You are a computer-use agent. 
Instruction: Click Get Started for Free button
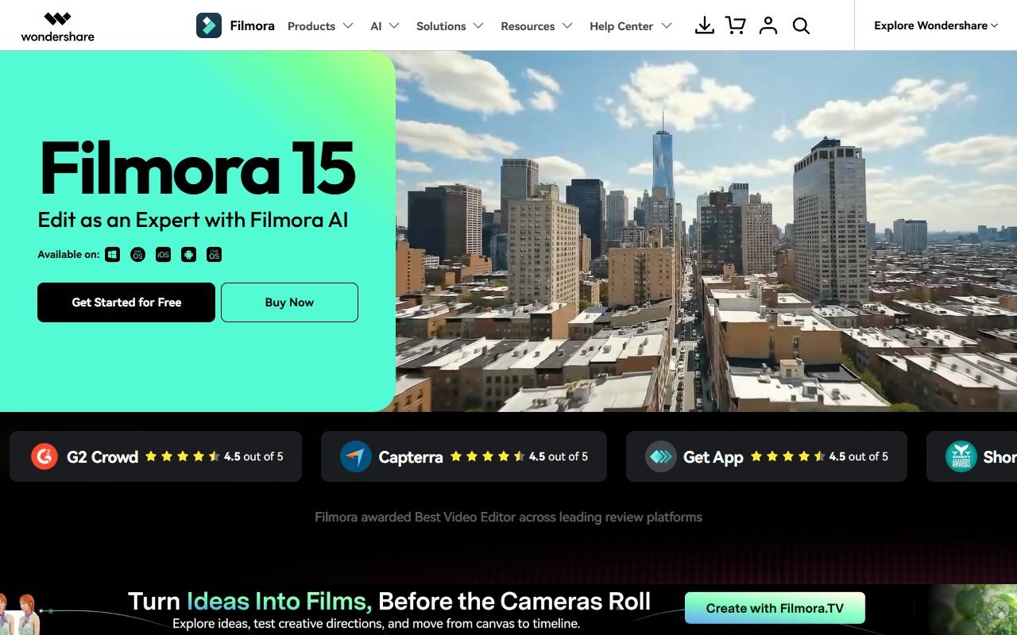[126, 302]
